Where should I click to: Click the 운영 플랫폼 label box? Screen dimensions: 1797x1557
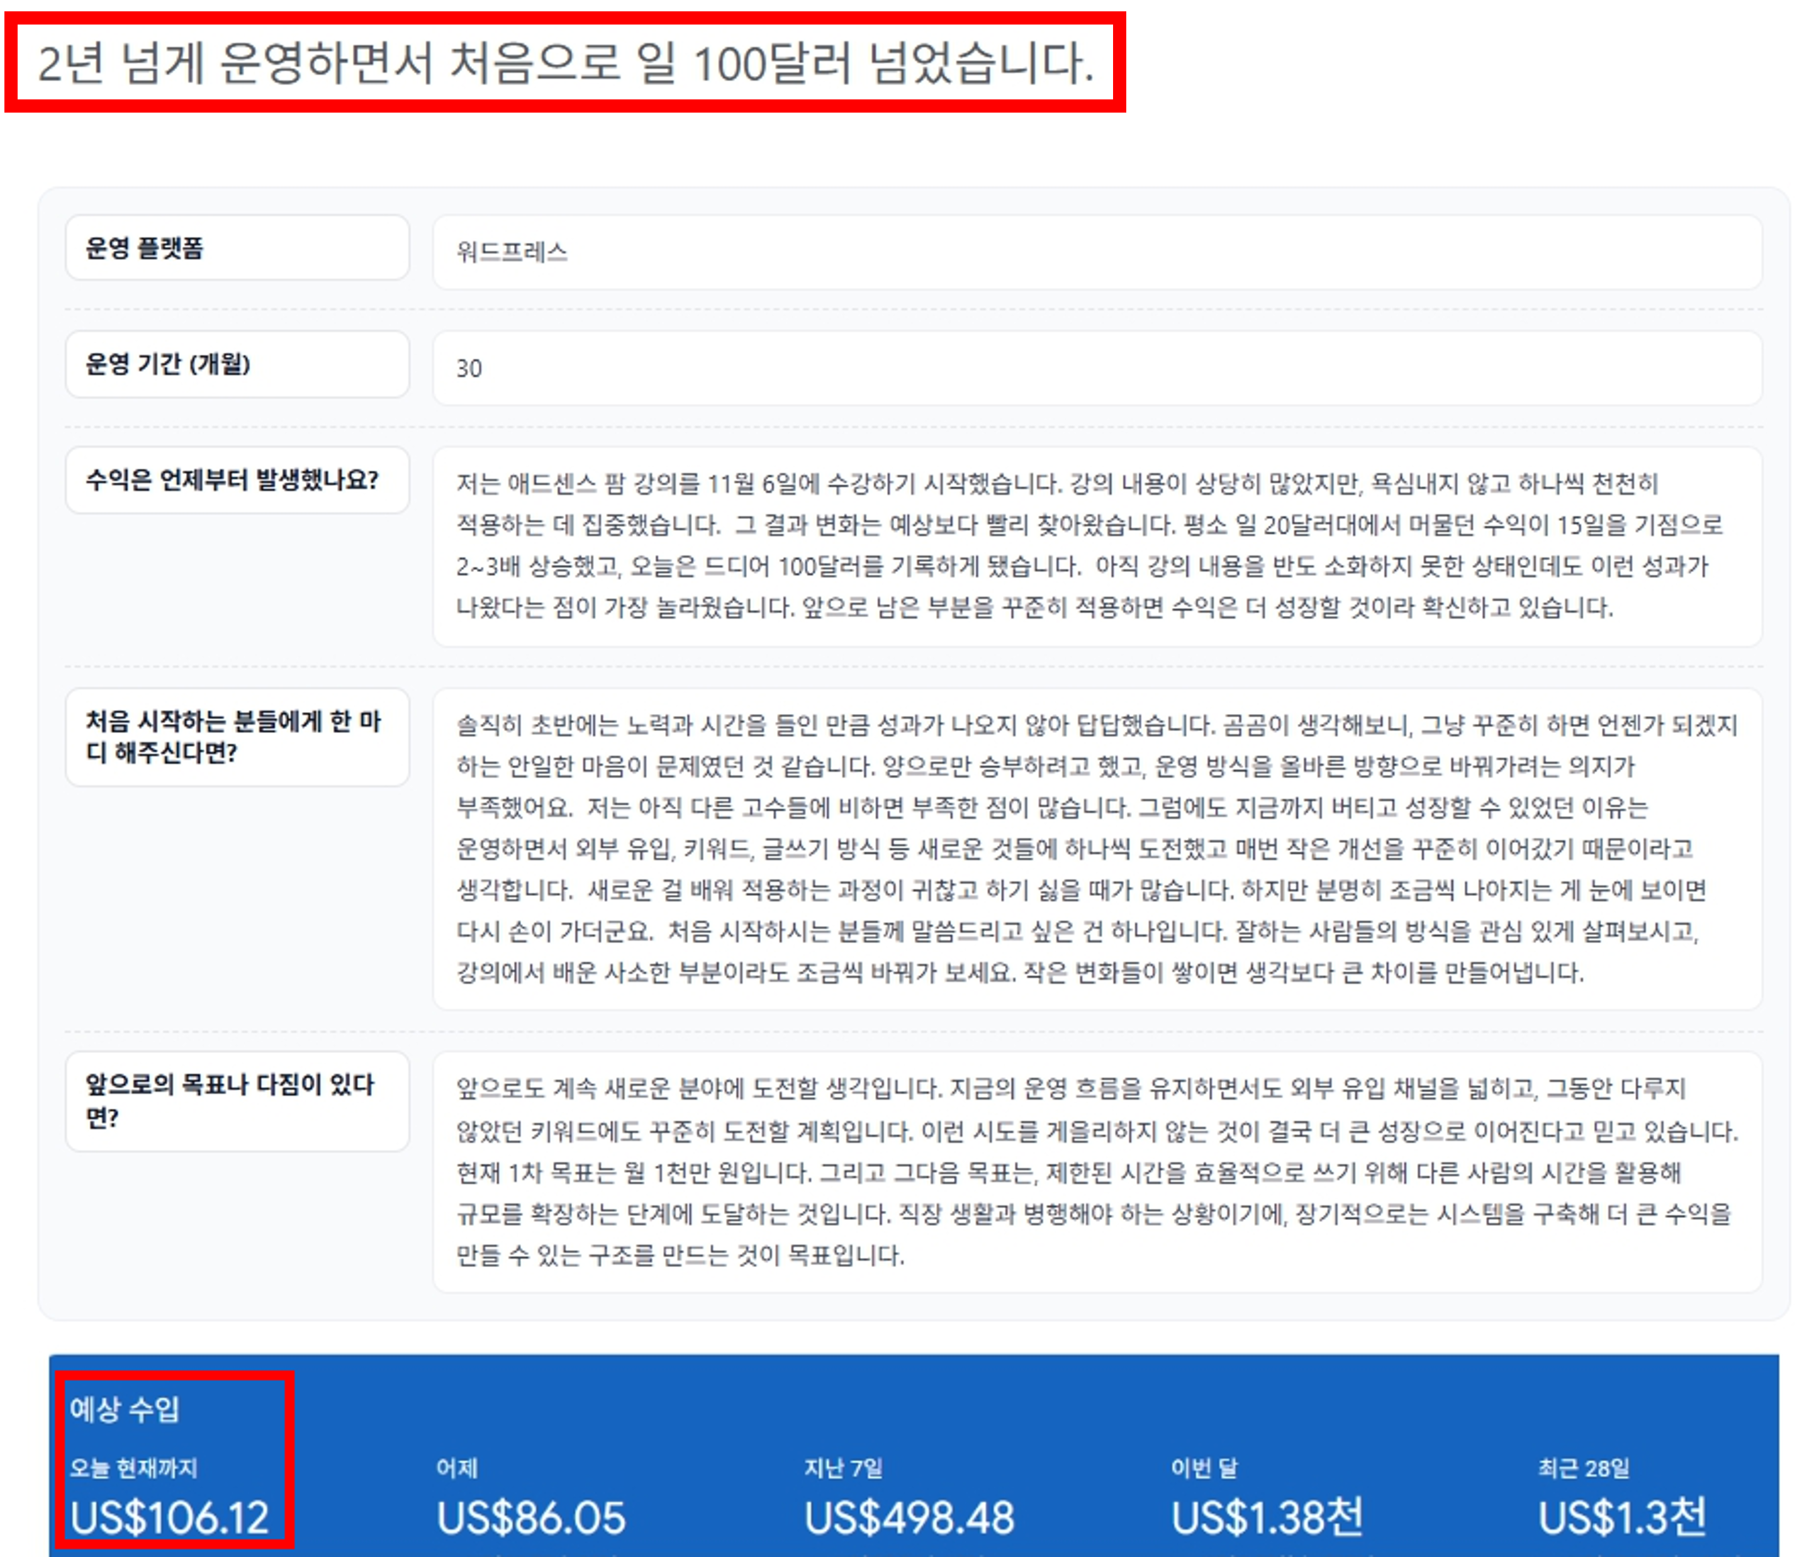point(237,248)
